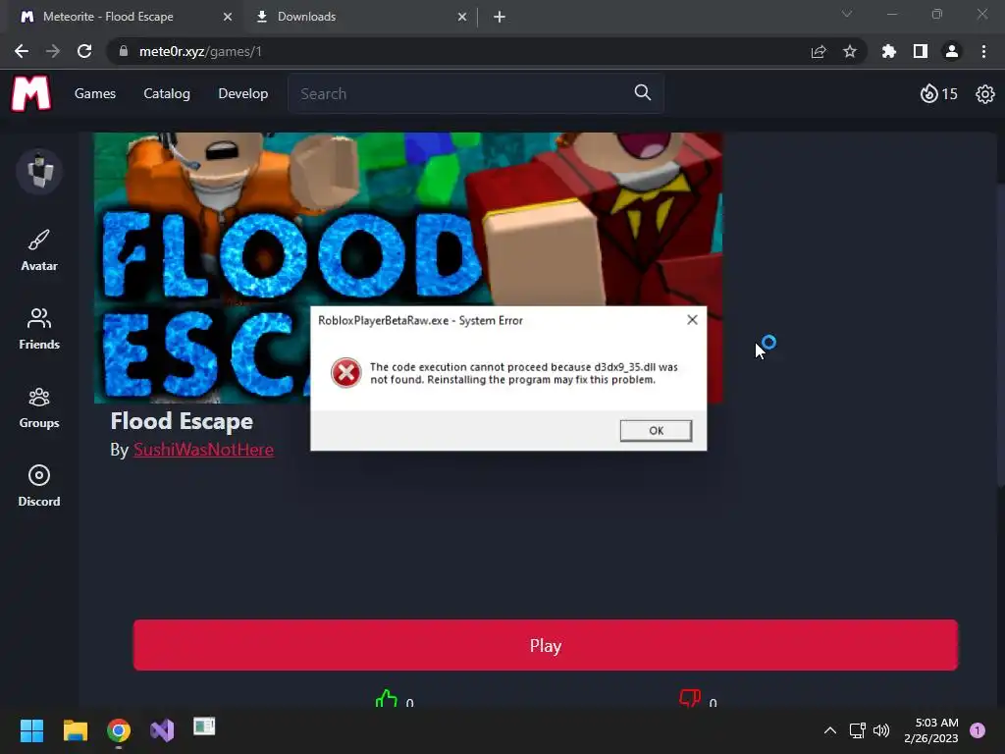The image size is (1005, 754).
Task: Dislike the game with thumbs down
Action: [690, 698]
